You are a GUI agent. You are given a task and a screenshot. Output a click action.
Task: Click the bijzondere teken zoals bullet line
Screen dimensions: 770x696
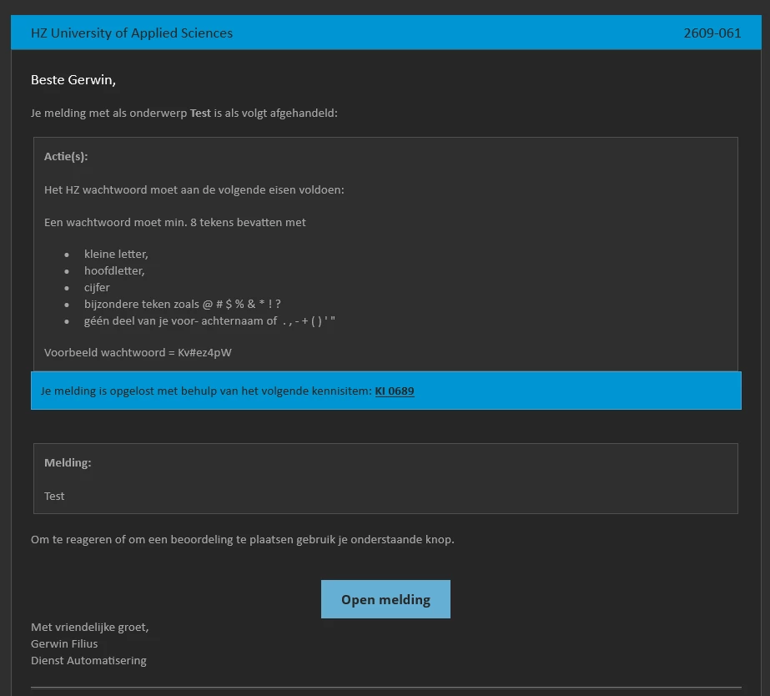(182, 304)
